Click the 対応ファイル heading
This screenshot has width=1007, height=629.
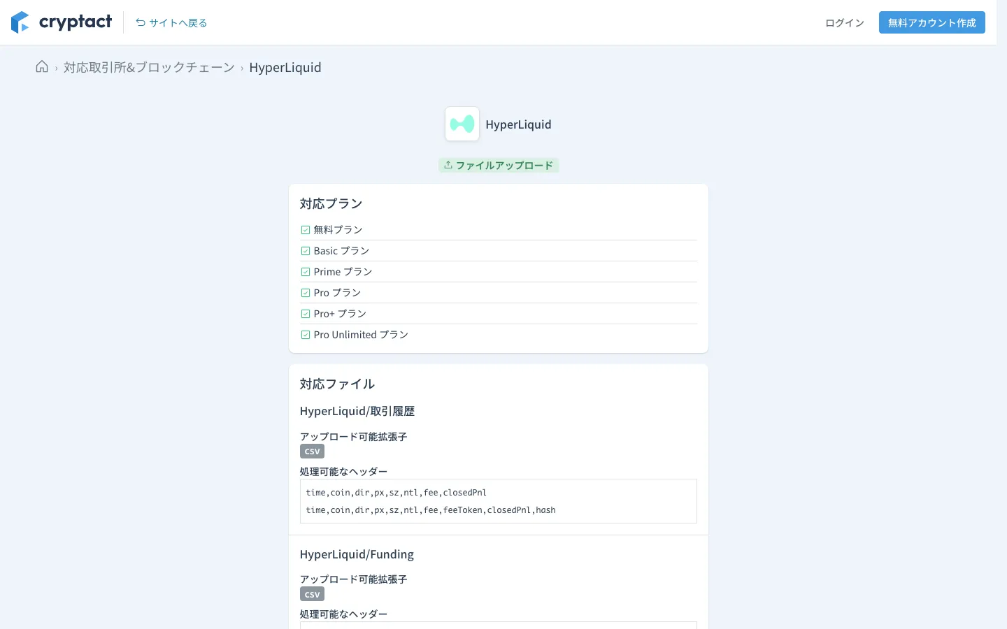pos(337,384)
